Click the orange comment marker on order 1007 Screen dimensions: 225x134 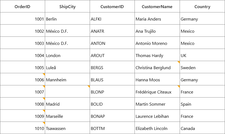[x=44, y=86]
